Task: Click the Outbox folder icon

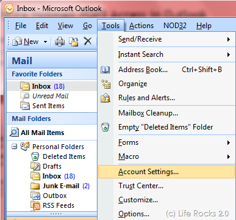Action: click(35, 196)
